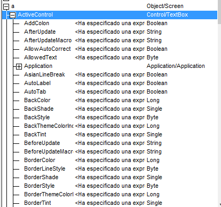
Task: Click the Boolean type of AddColon
Action: coord(157,23)
